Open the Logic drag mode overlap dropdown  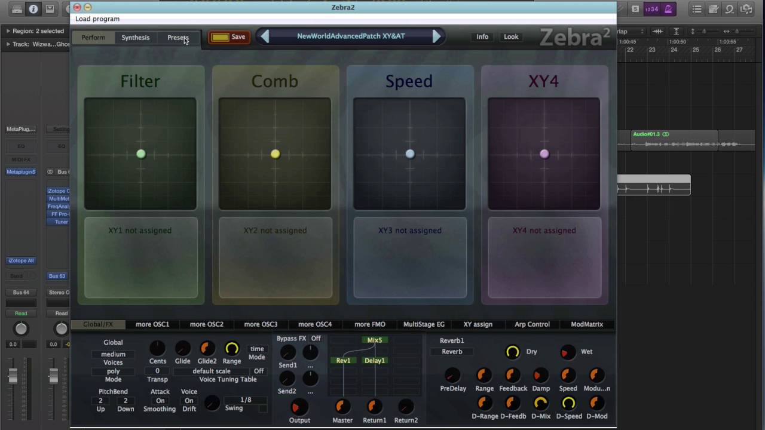point(631,31)
